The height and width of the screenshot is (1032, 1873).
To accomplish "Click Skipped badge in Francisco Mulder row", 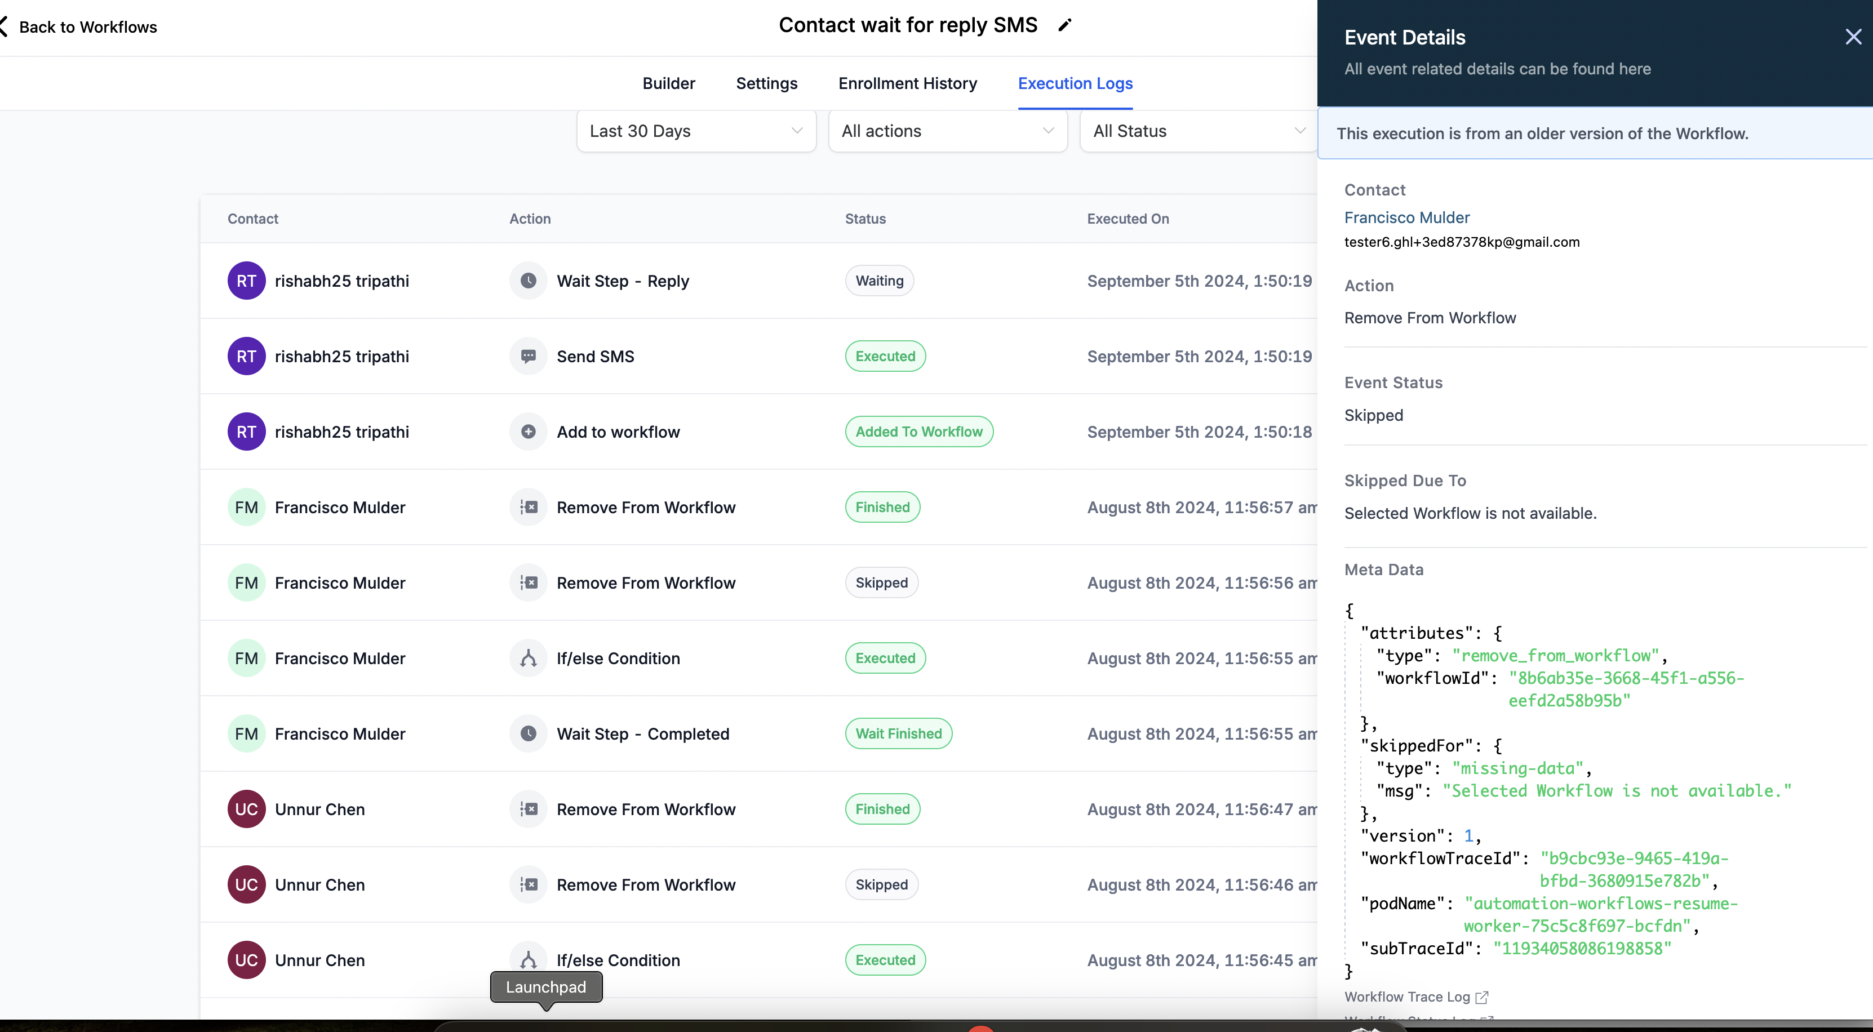I will pyautogui.click(x=881, y=583).
